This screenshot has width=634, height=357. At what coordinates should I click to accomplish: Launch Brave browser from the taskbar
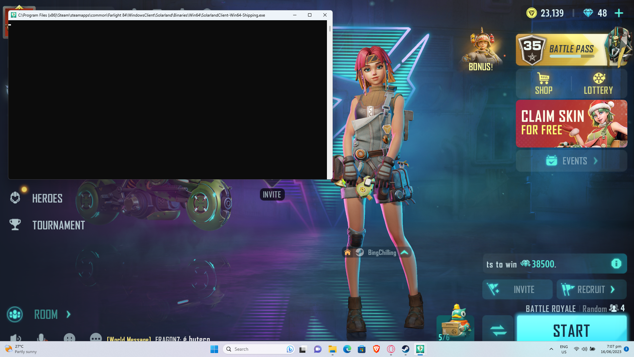376,349
